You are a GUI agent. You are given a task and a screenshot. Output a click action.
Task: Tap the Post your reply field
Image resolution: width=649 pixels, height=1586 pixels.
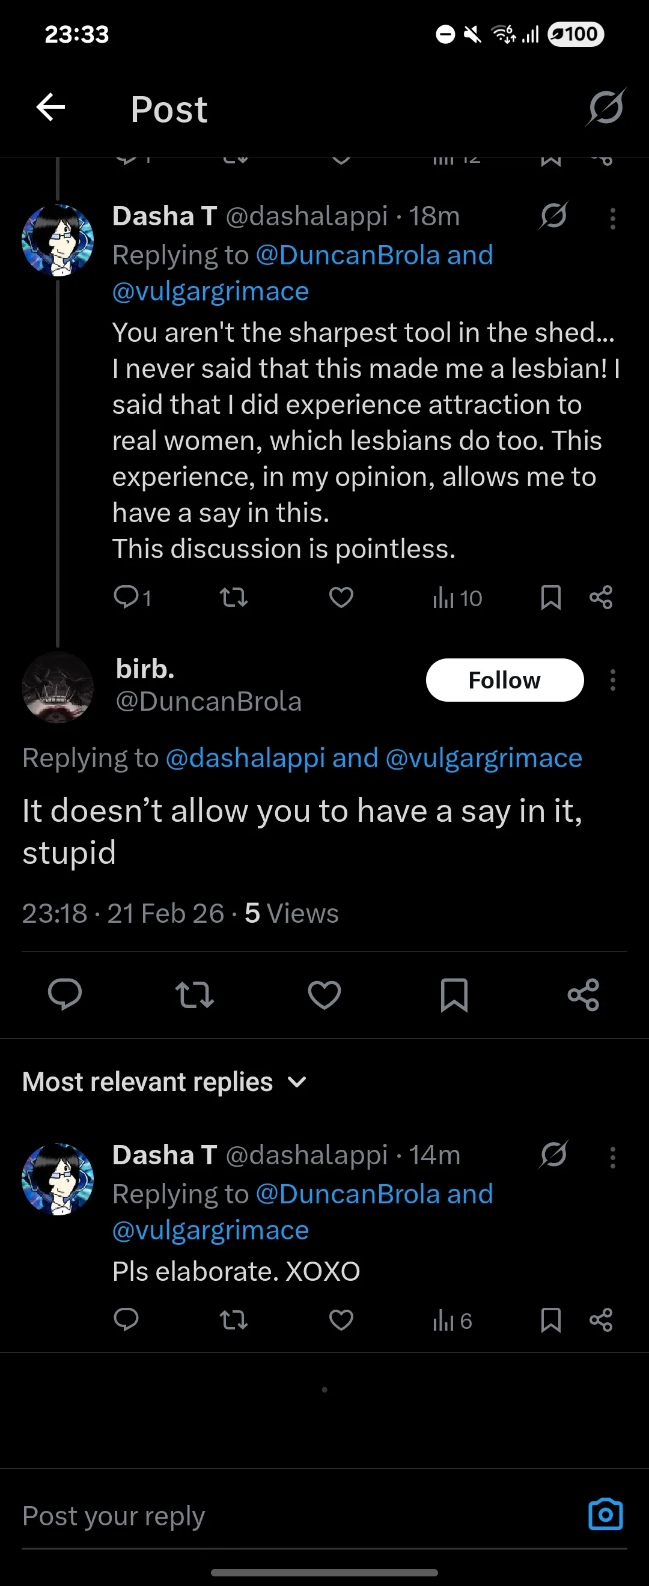pyautogui.click(x=296, y=1516)
